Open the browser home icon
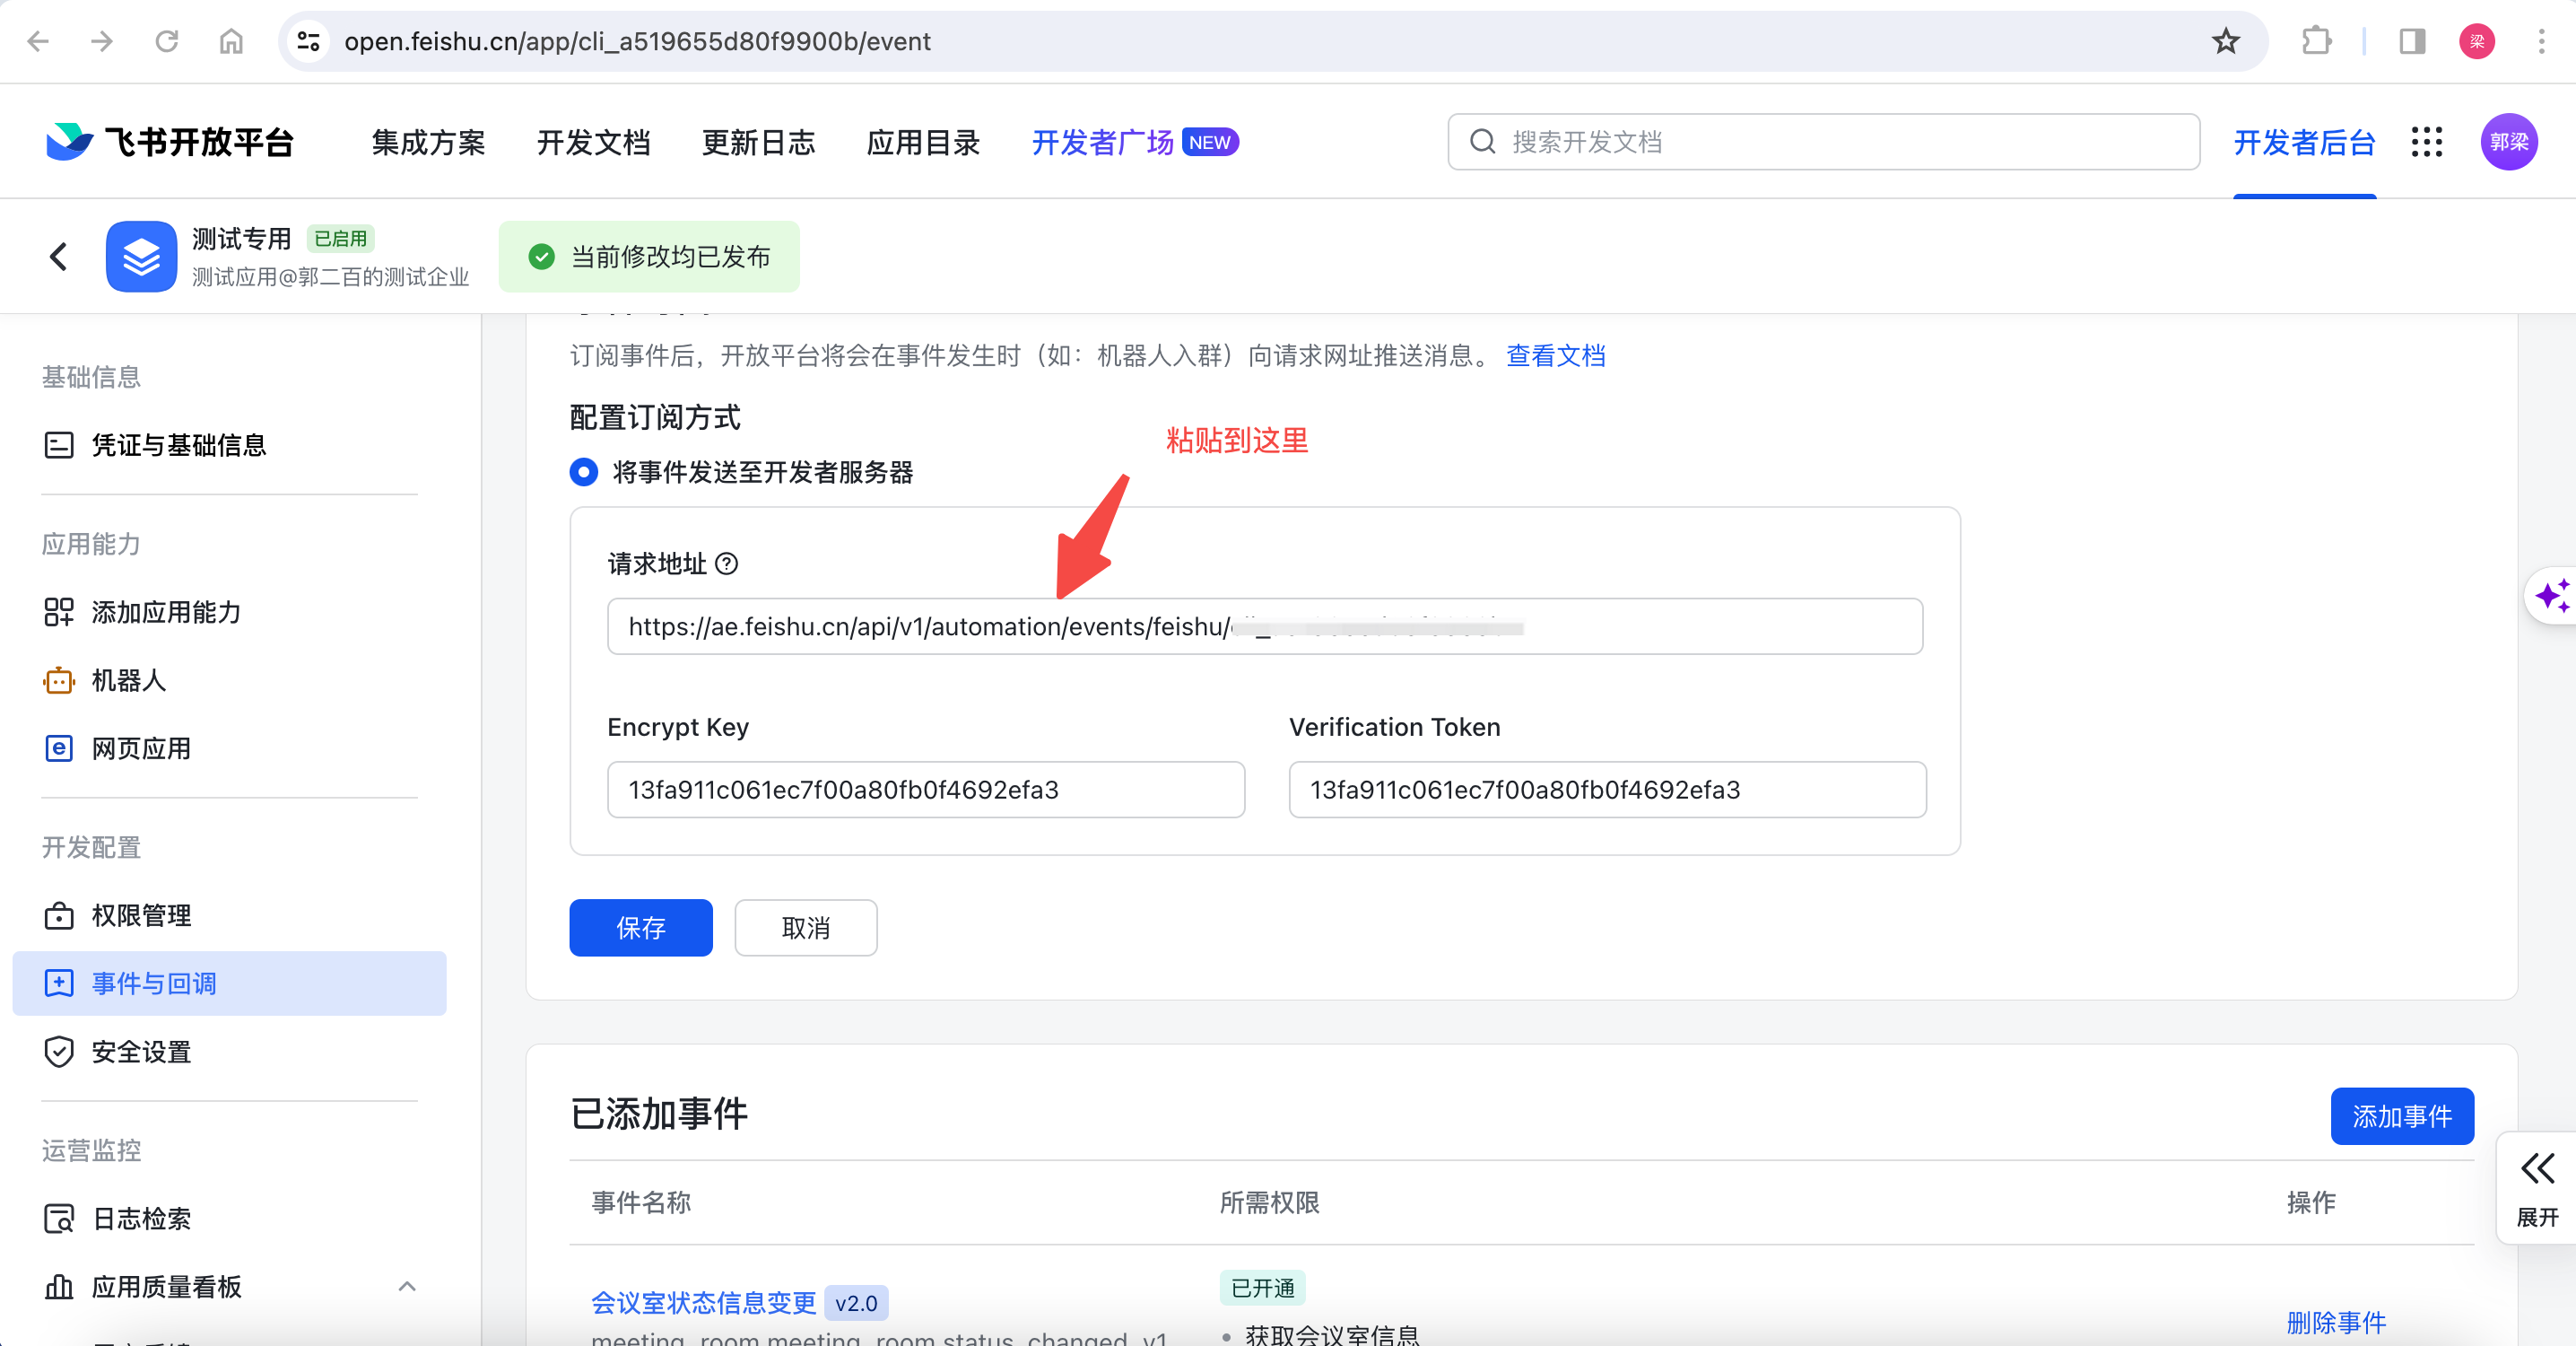This screenshot has width=2576, height=1346. [x=231, y=41]
